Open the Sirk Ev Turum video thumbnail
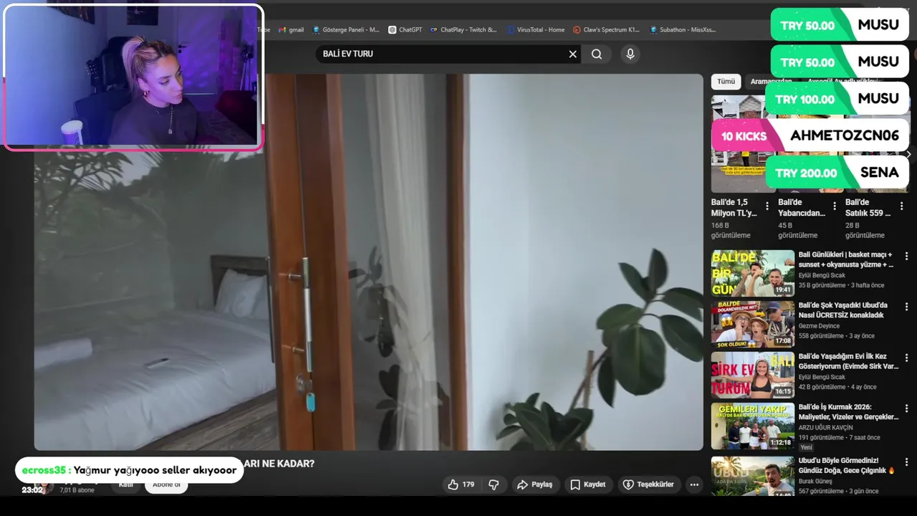Screen dimensions: 917x516 point(752,375)
